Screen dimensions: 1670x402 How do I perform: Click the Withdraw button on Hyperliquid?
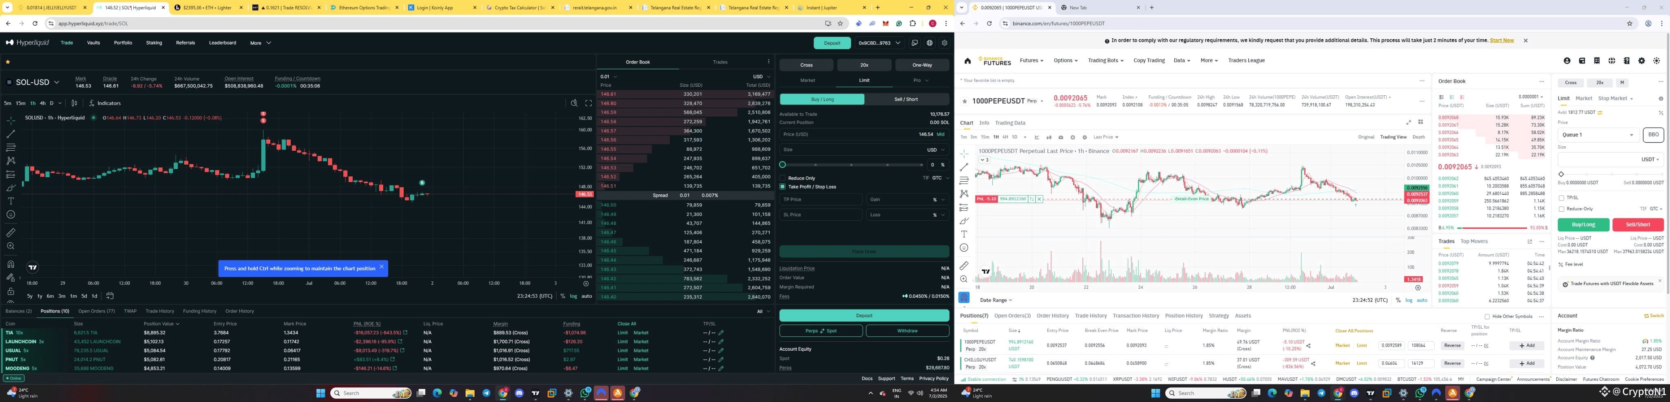coord(908,331)
